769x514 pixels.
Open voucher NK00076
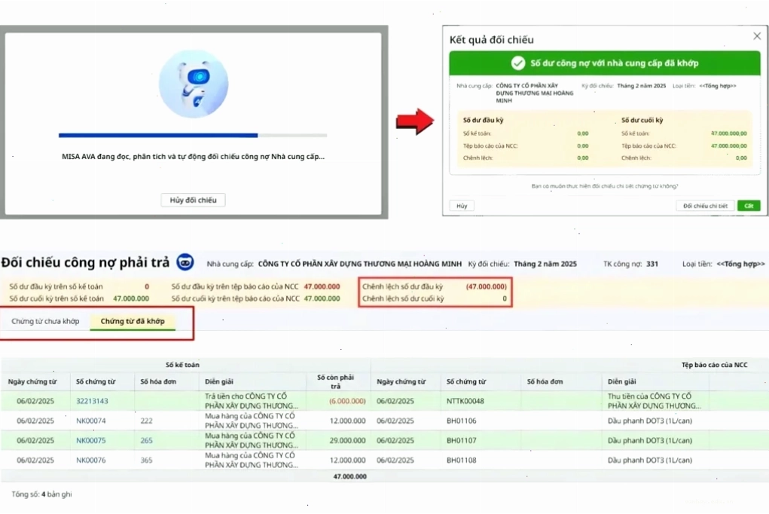[90, 460]
